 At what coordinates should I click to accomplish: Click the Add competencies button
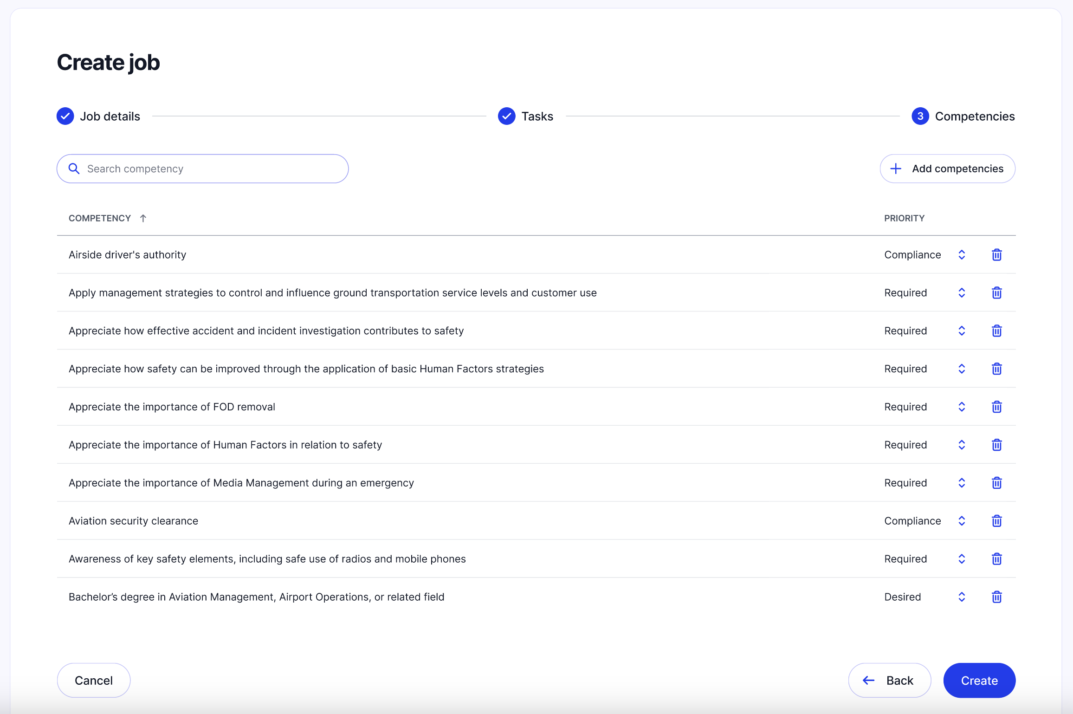tap(947, 169)
